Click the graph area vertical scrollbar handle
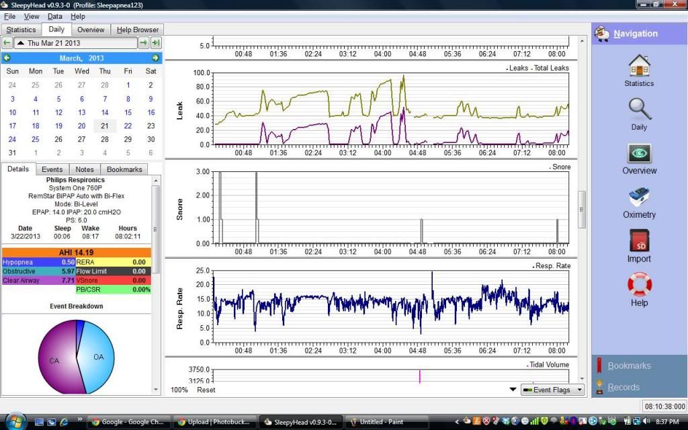The width and height of the screenshot is (688, 430). pyautogui.click(x=582, y=210)
